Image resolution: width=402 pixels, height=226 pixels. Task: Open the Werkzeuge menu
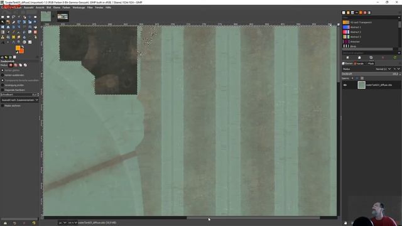point(79,8)
